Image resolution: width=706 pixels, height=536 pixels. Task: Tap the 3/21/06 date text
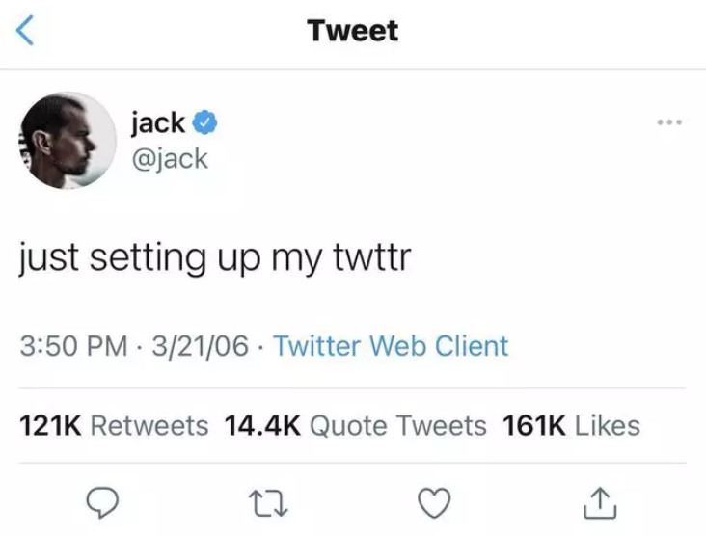[200, 346]
